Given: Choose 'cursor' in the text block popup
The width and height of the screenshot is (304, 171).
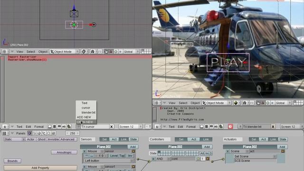Looking at the screenshot, I should (x=86, y=108).
